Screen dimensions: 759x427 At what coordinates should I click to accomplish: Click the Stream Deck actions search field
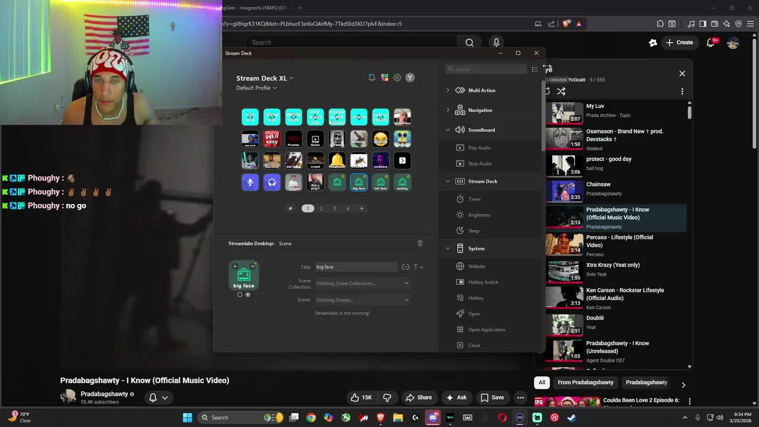click(486, 69)
